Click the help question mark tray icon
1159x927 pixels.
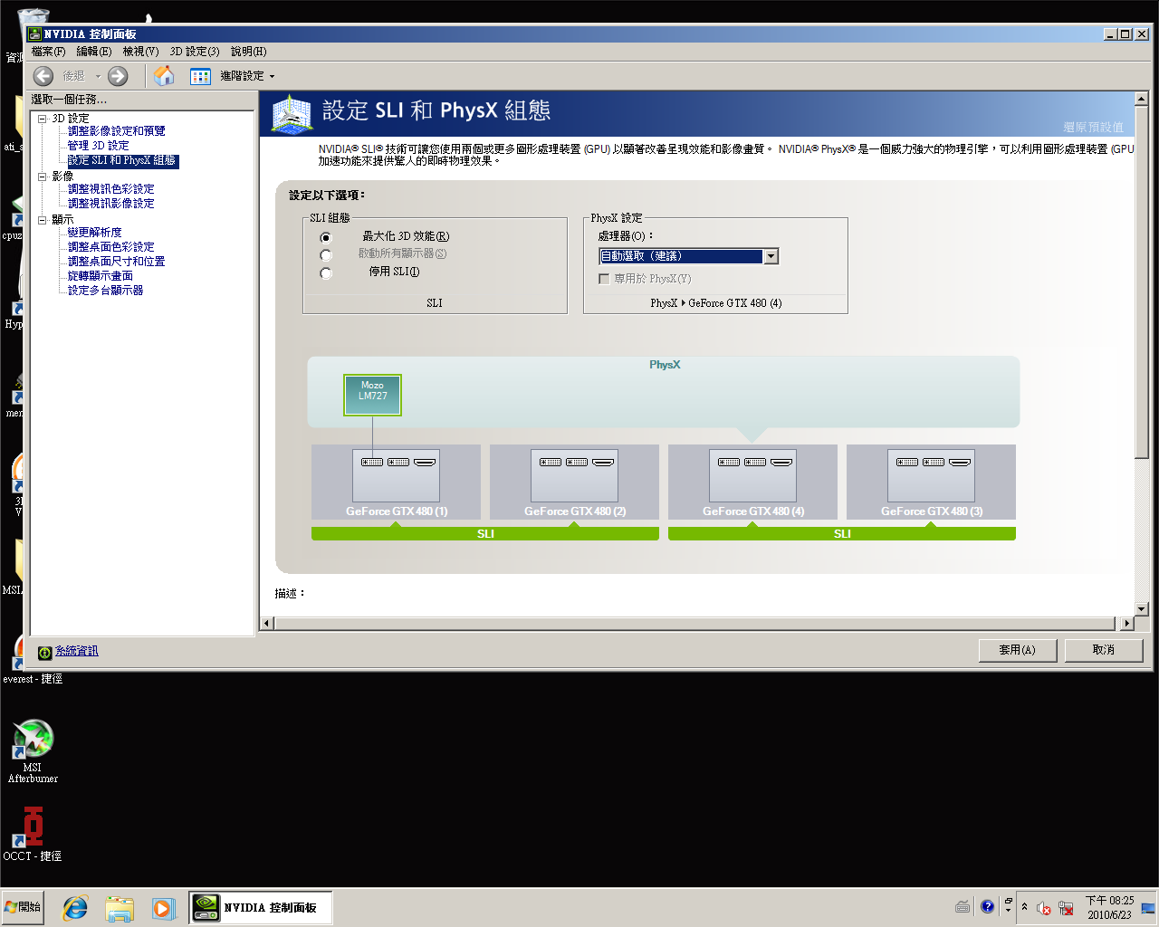point(987,907)
